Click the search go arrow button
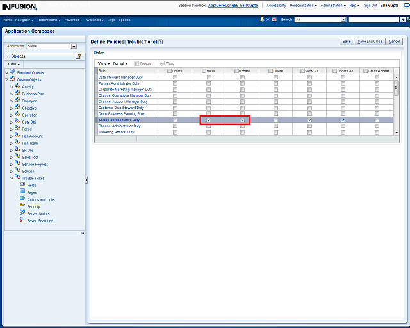The width and height of the screenshot is (410, 328). (403, 20)
